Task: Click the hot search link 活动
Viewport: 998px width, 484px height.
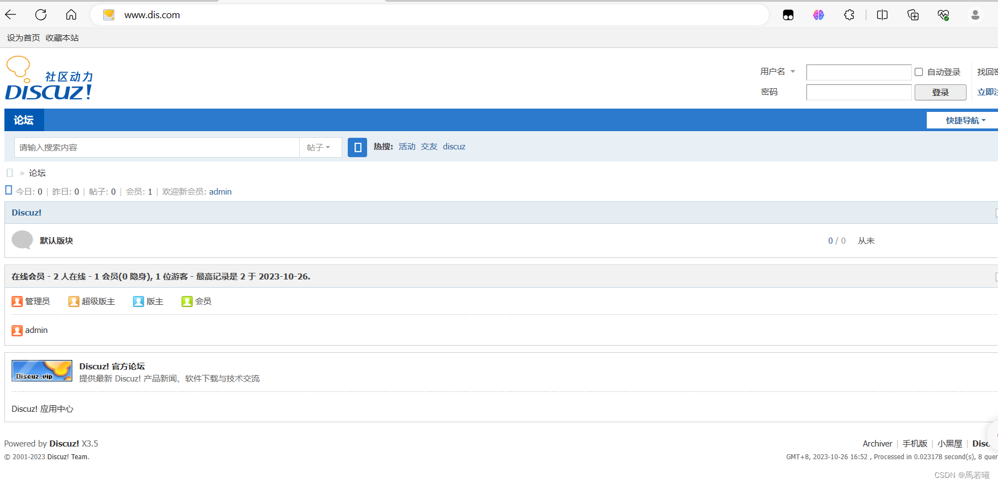Action: click(407, 147)
